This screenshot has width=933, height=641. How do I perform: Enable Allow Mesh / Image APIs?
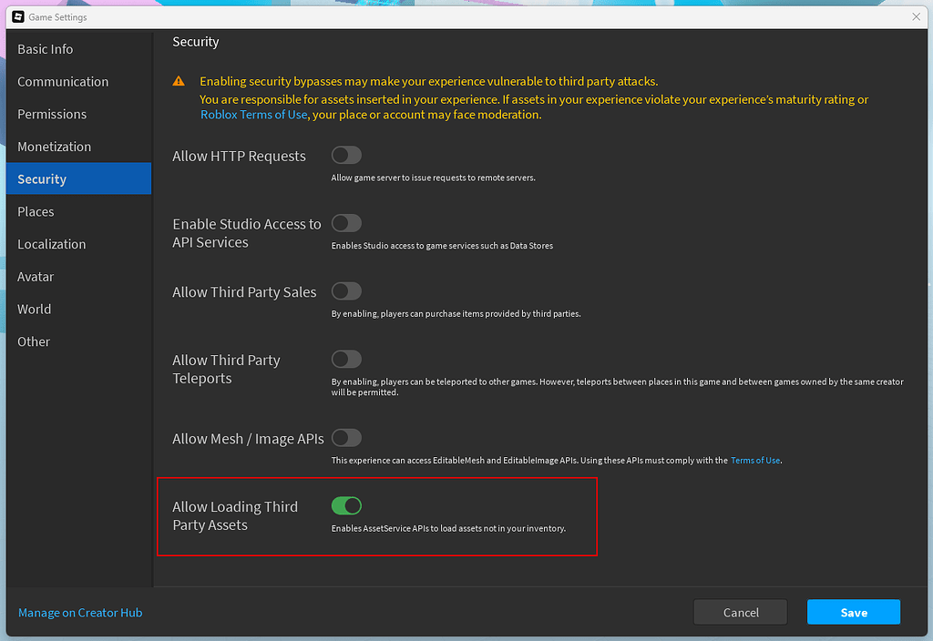(346, 438)
